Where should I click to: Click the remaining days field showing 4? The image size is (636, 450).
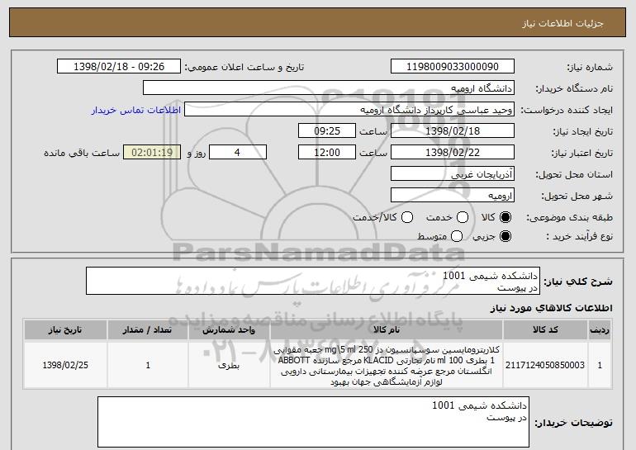click(x=238, y=152)
